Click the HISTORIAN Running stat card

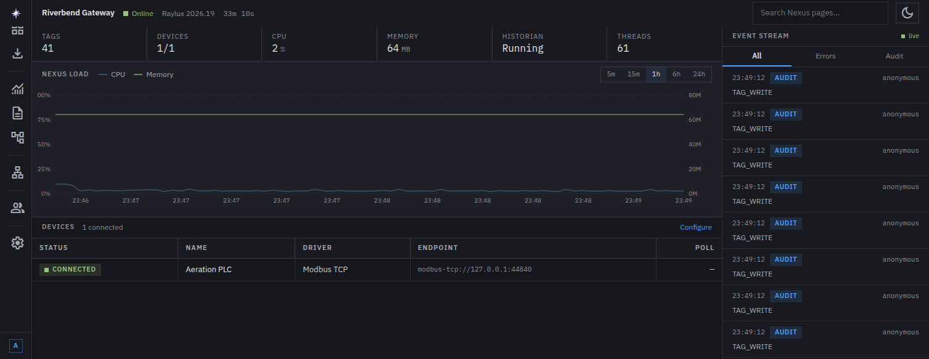point(550,44)
